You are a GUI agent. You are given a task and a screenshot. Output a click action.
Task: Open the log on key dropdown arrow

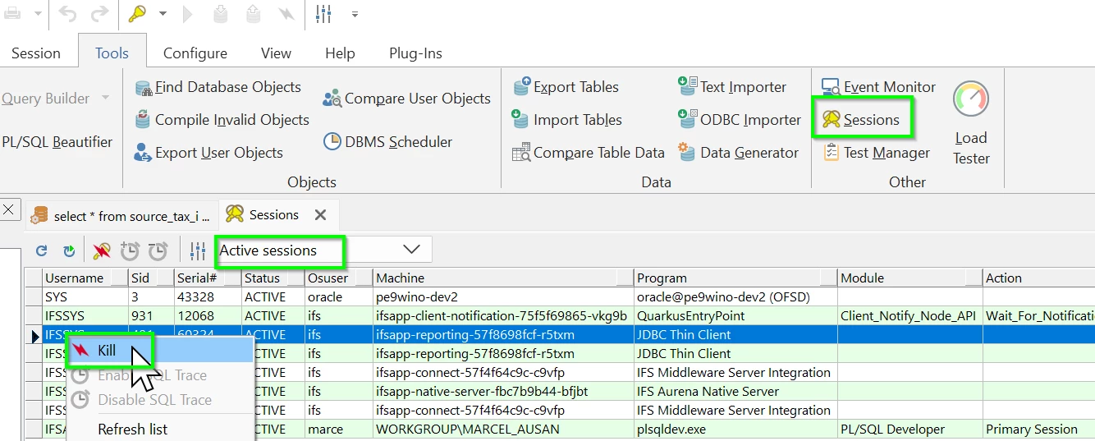click(x=163, y=14)
